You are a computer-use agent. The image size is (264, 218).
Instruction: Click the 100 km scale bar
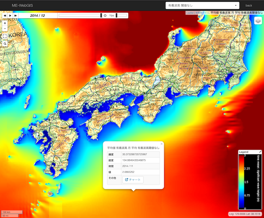coord(12,212)
